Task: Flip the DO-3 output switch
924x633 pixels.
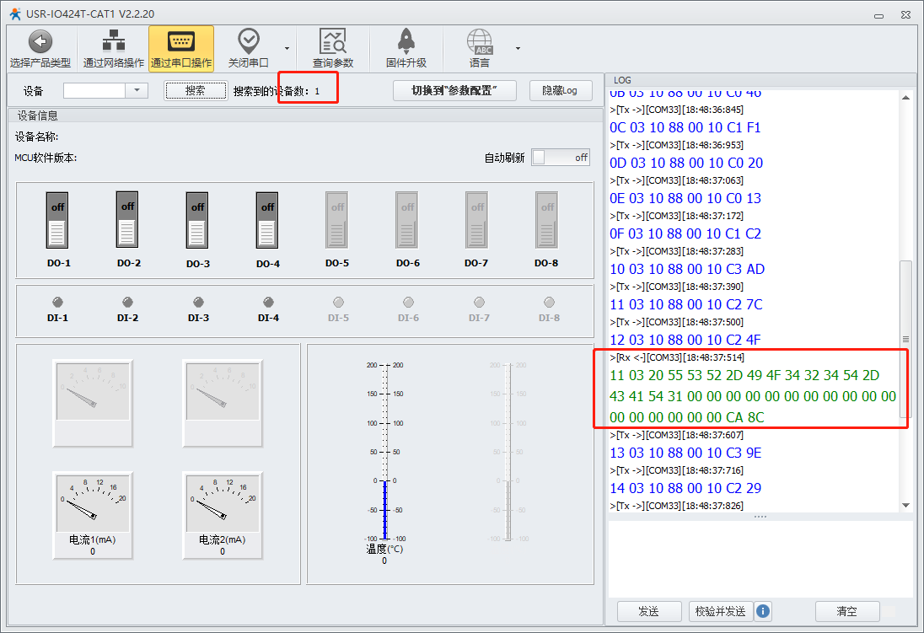Action: (197, 220)
